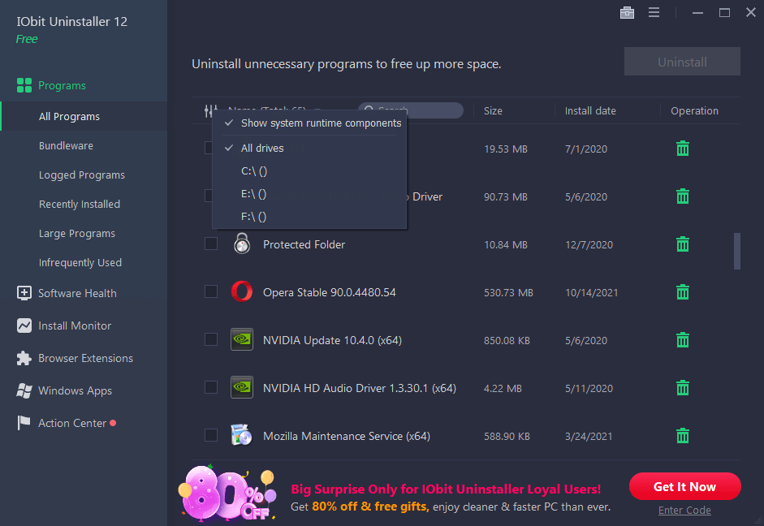The image size is (764, 526).
Task: Click the Get It Now promotion button
Action: pos(684,486)
